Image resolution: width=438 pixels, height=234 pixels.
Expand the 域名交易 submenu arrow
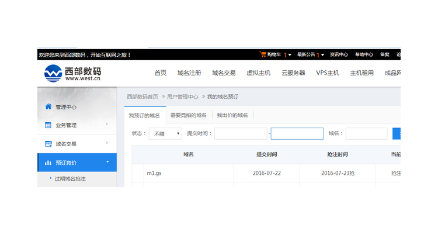(107, 143)
